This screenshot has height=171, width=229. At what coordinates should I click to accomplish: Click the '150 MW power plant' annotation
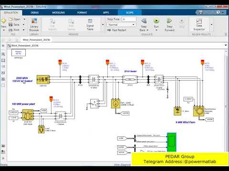coord(23,104)
